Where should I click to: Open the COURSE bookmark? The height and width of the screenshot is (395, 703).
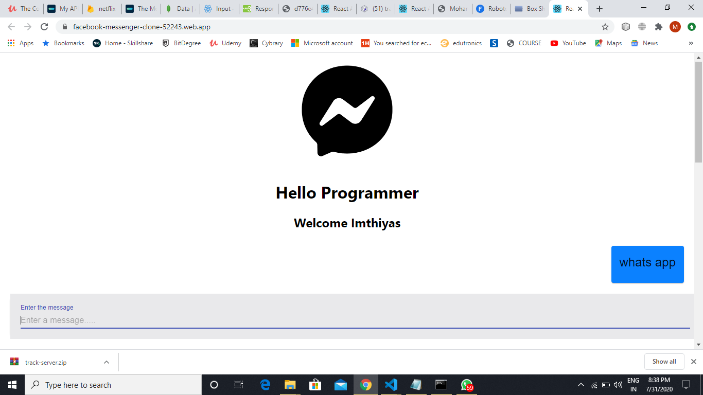coord(524,43)
